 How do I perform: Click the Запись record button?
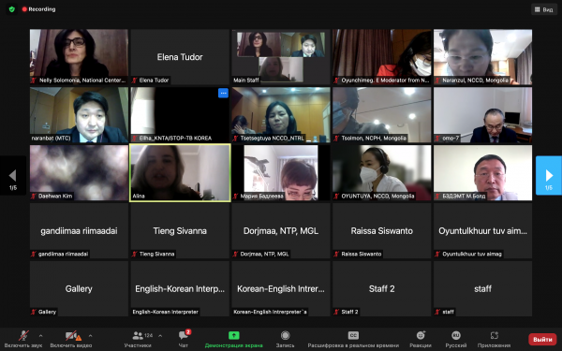click(286, 339)
